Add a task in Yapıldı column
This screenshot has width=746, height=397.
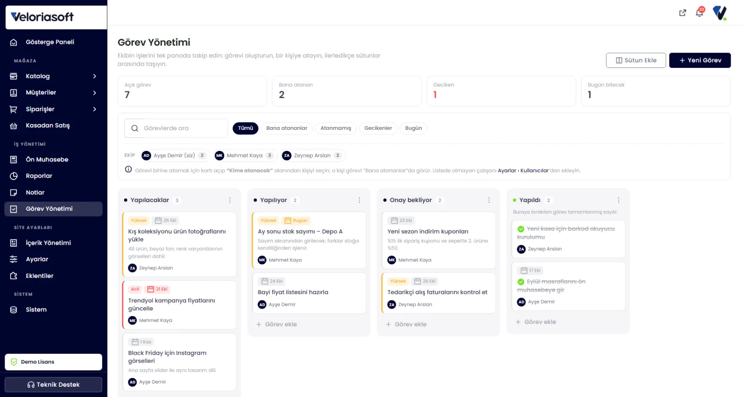click(536, 322)
